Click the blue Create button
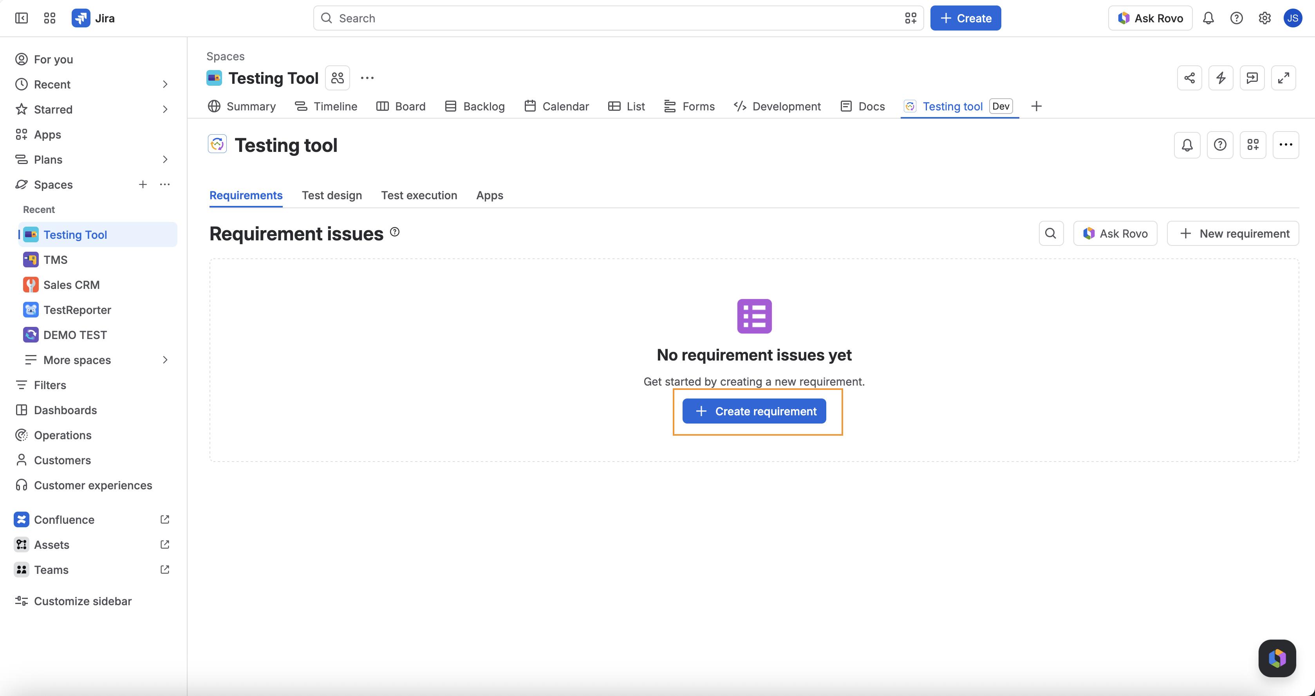This screenshot has height=696, width=1315. 965,18
